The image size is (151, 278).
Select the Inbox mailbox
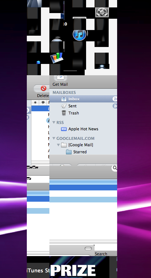point(83,99)
